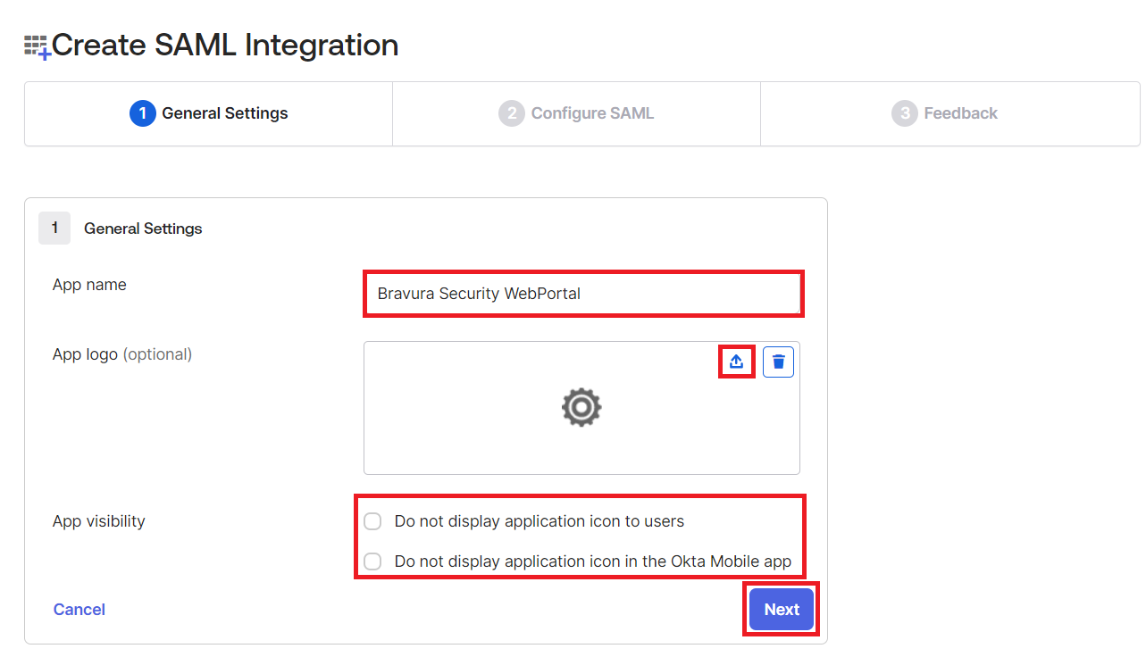Click the square "1" section number badge
Image resolution: width=1146 pixels, height=657 pixels.
54,229
